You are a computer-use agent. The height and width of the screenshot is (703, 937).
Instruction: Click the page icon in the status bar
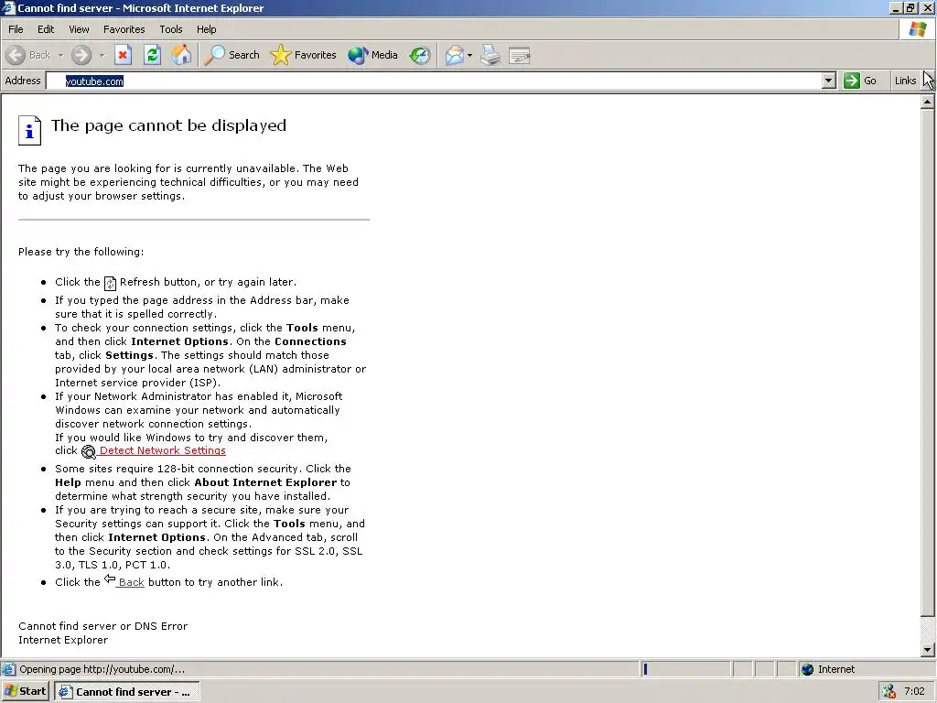click(8, 669)
